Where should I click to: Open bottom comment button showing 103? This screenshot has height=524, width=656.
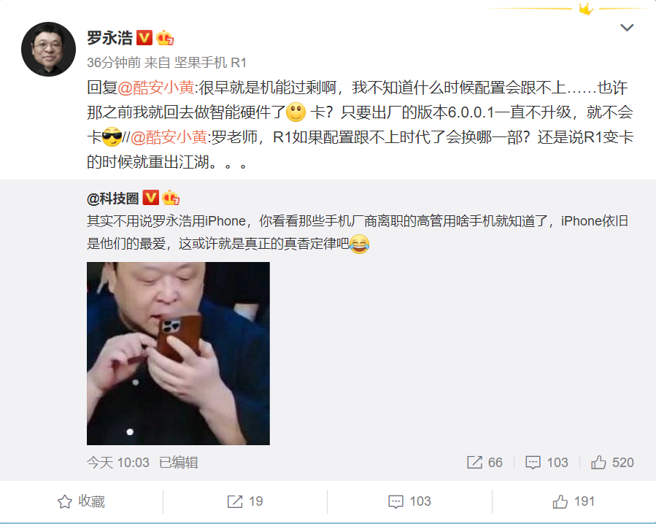[409, 501]
